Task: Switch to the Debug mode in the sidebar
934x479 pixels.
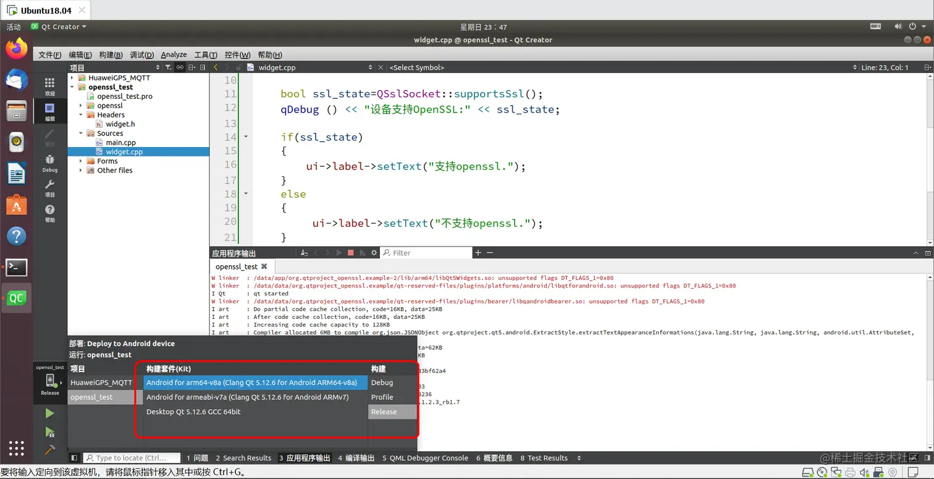Action: pyautogui.click(x=50, y=163)
